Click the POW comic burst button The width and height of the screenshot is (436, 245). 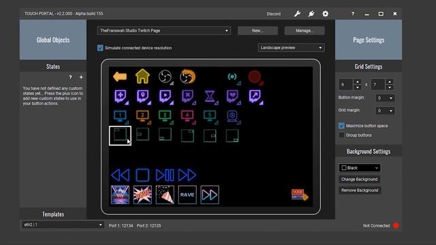coord(142,195)
